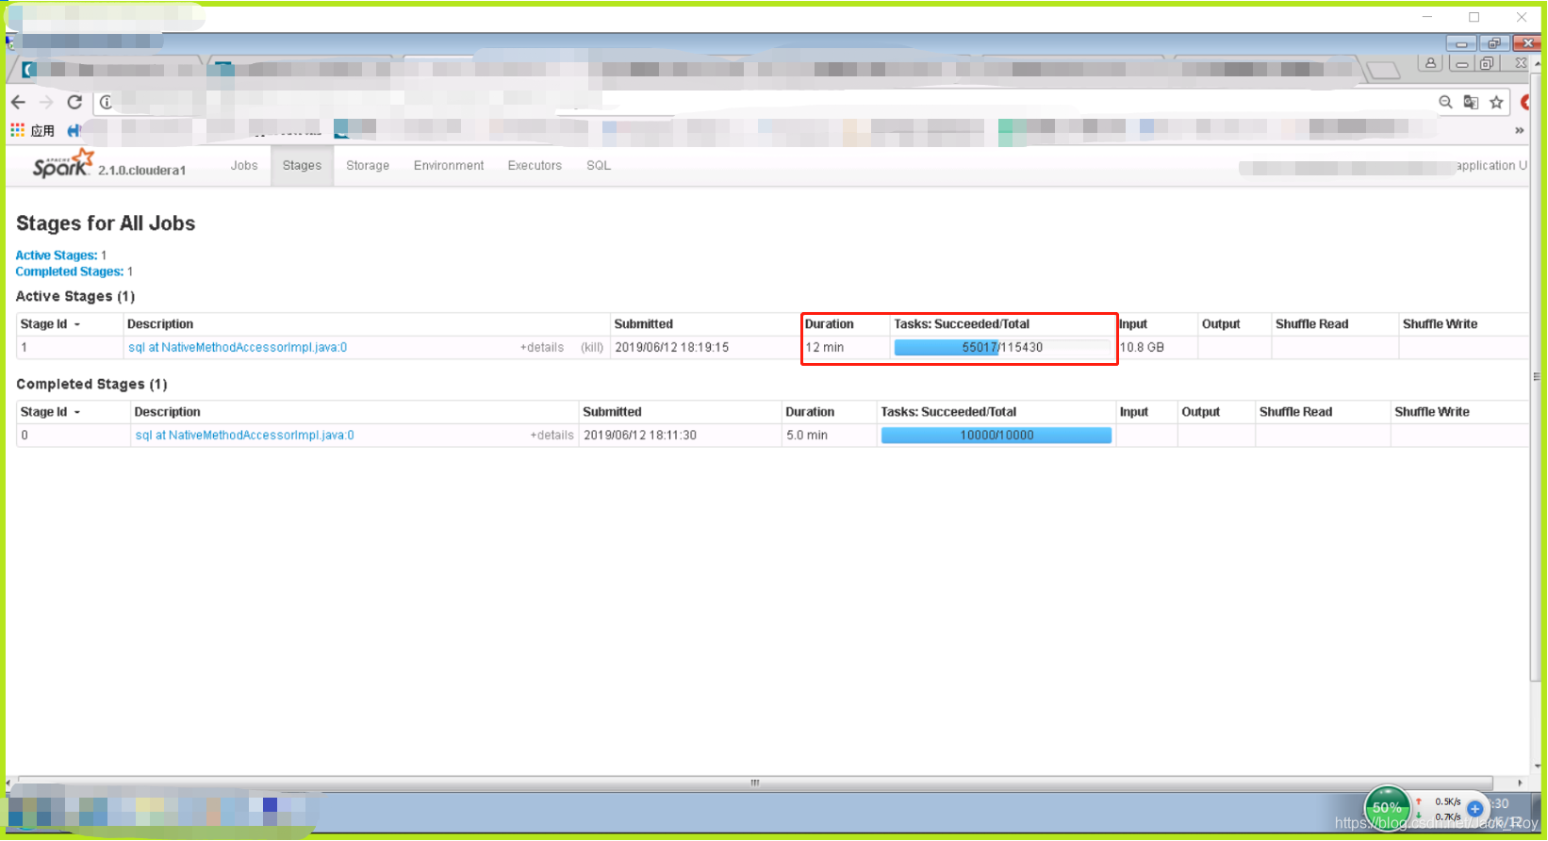Viewport: 1548px width, 841px height.
Task: Click Submitted header in Active Stages table
Action: (644, 323)
